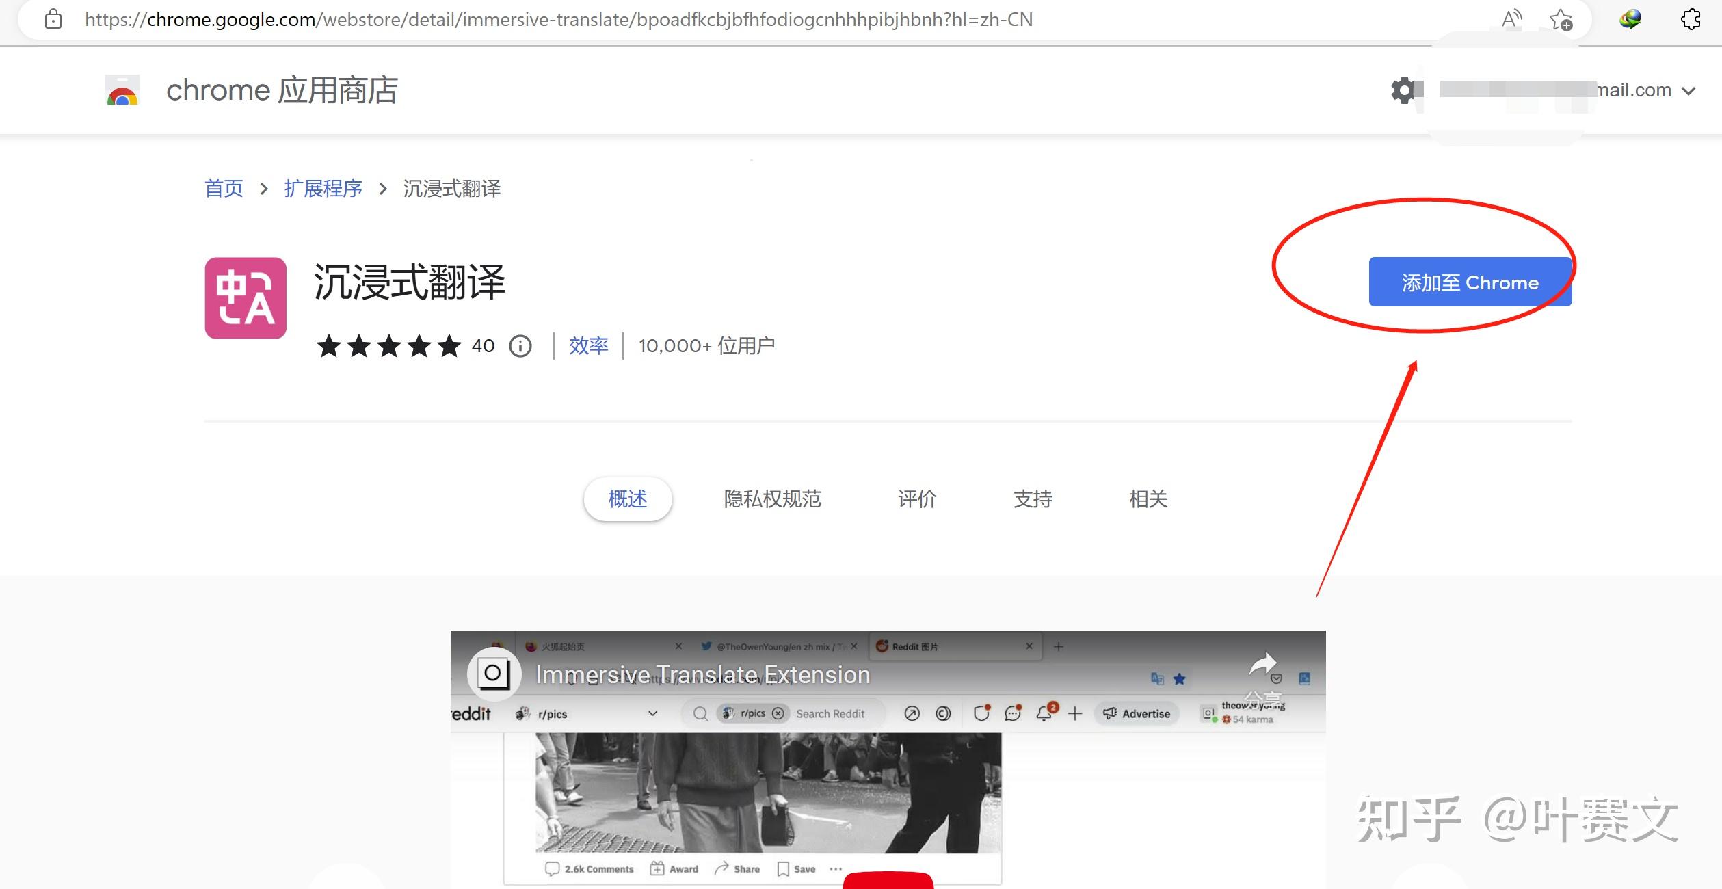Click the 添加至 Chrome button
This screenshot has width=1722, height=889.
coord(1469,282)
